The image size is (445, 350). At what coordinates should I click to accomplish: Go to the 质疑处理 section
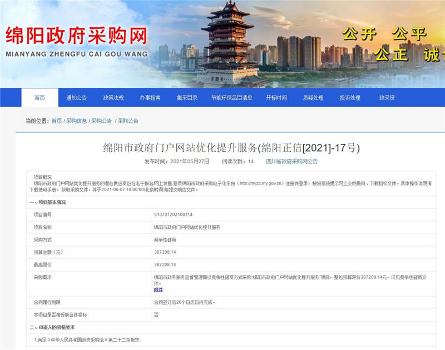click(313, 98)
